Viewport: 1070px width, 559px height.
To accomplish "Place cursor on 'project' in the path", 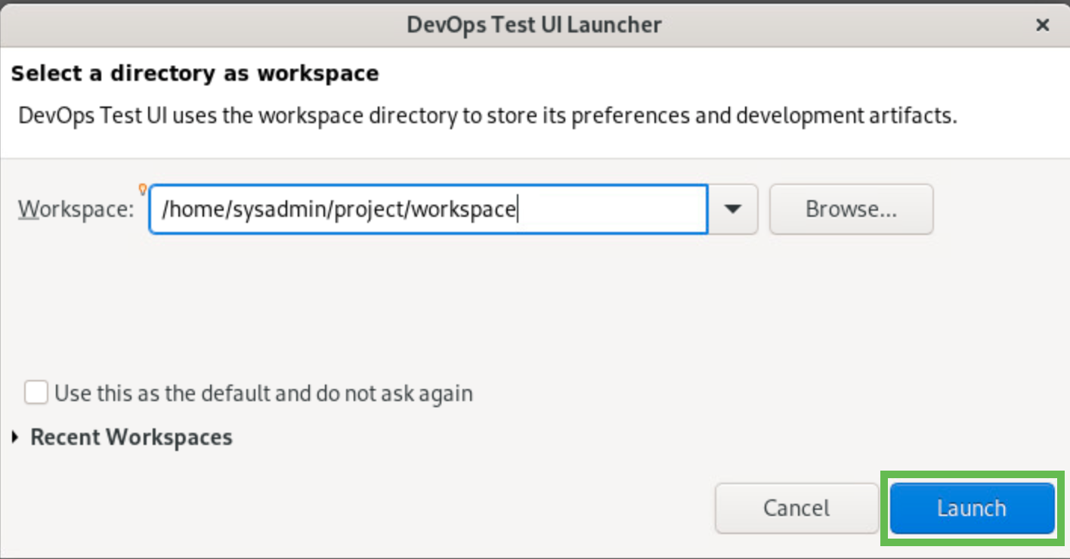I will point(370,209).
